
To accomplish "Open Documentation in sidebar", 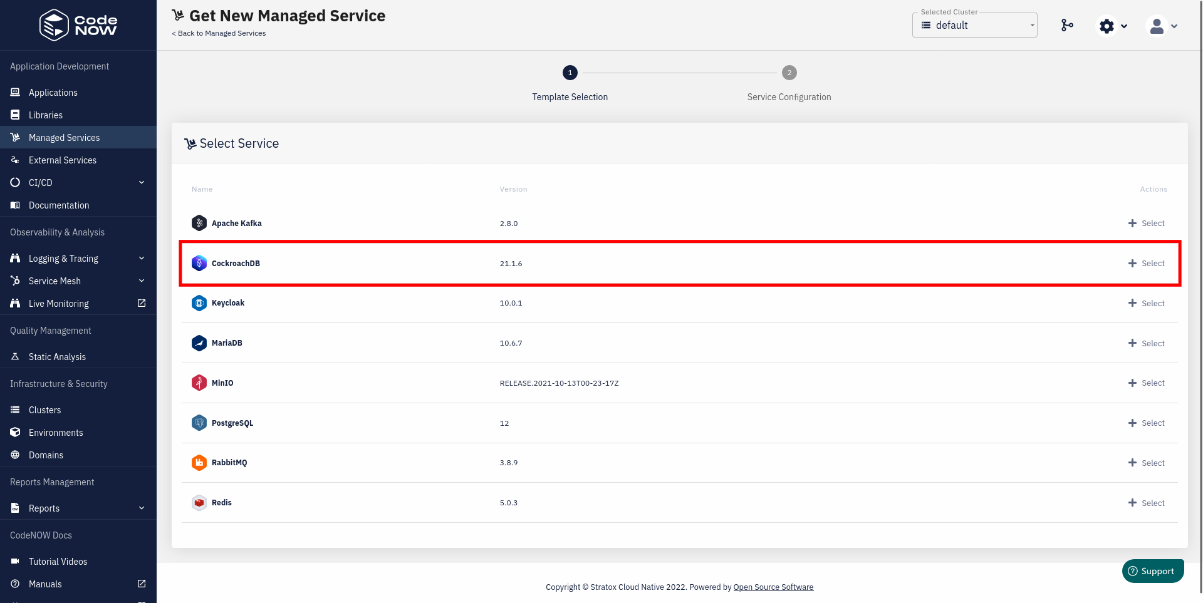I will pos(78,205).
